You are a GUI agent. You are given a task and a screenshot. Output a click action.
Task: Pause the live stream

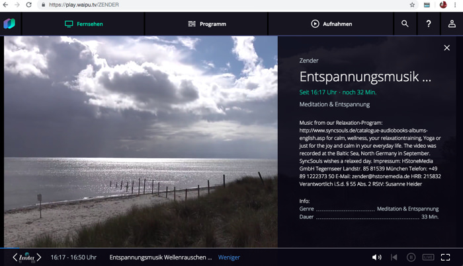point(411,257)
